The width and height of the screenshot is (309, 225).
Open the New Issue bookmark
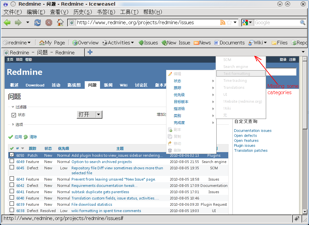coord(176,43)
